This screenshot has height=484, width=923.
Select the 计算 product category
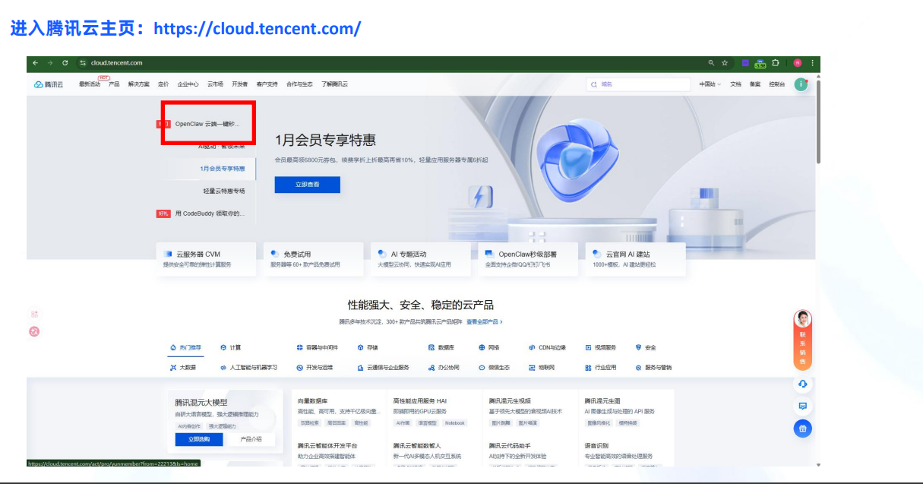pyautogui.click(x=230, y=347)
